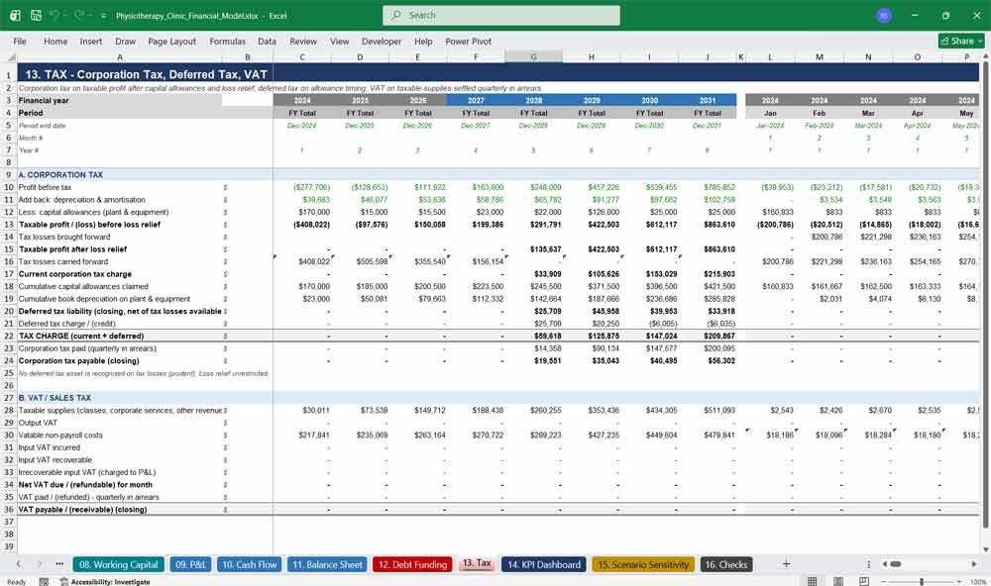
Task: Click in the Search box
Action: point(501,15)
